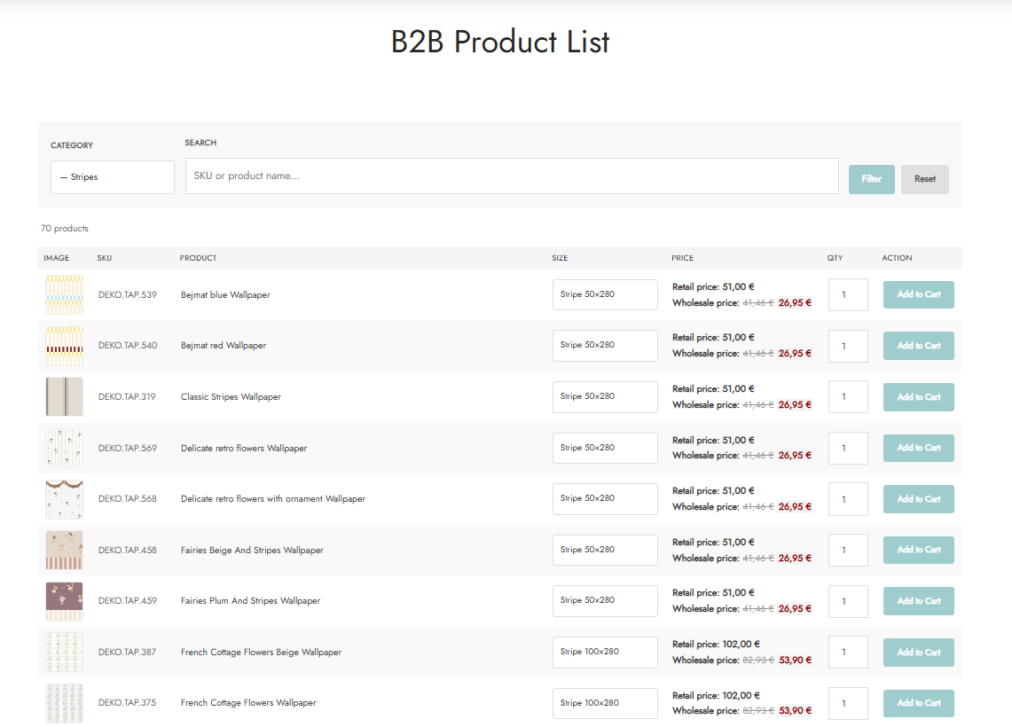
Task: Add French Cottage Flowers Beige to cart
Action: 918,653
